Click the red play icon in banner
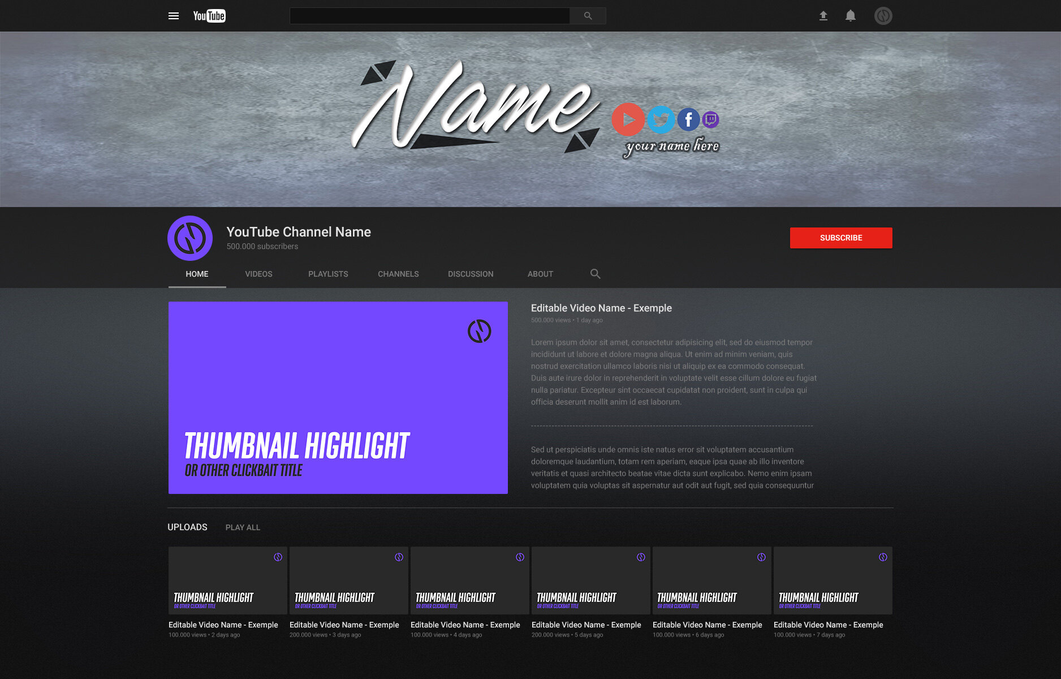The width and height of the screenshot is (1061, 679). click(628, 119)
